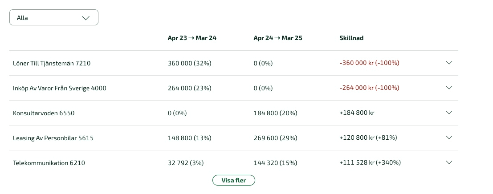Expand the Leasing Av Personbilar 5615 row chevron

[449, 137]
